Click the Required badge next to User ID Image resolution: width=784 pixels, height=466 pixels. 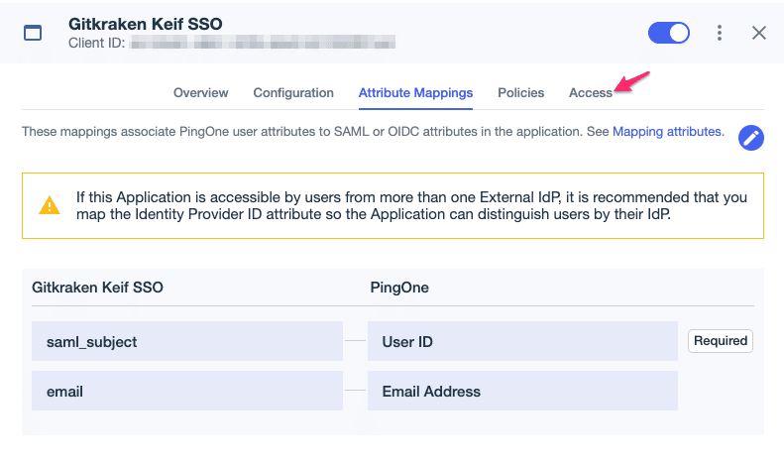pos(720,341)
